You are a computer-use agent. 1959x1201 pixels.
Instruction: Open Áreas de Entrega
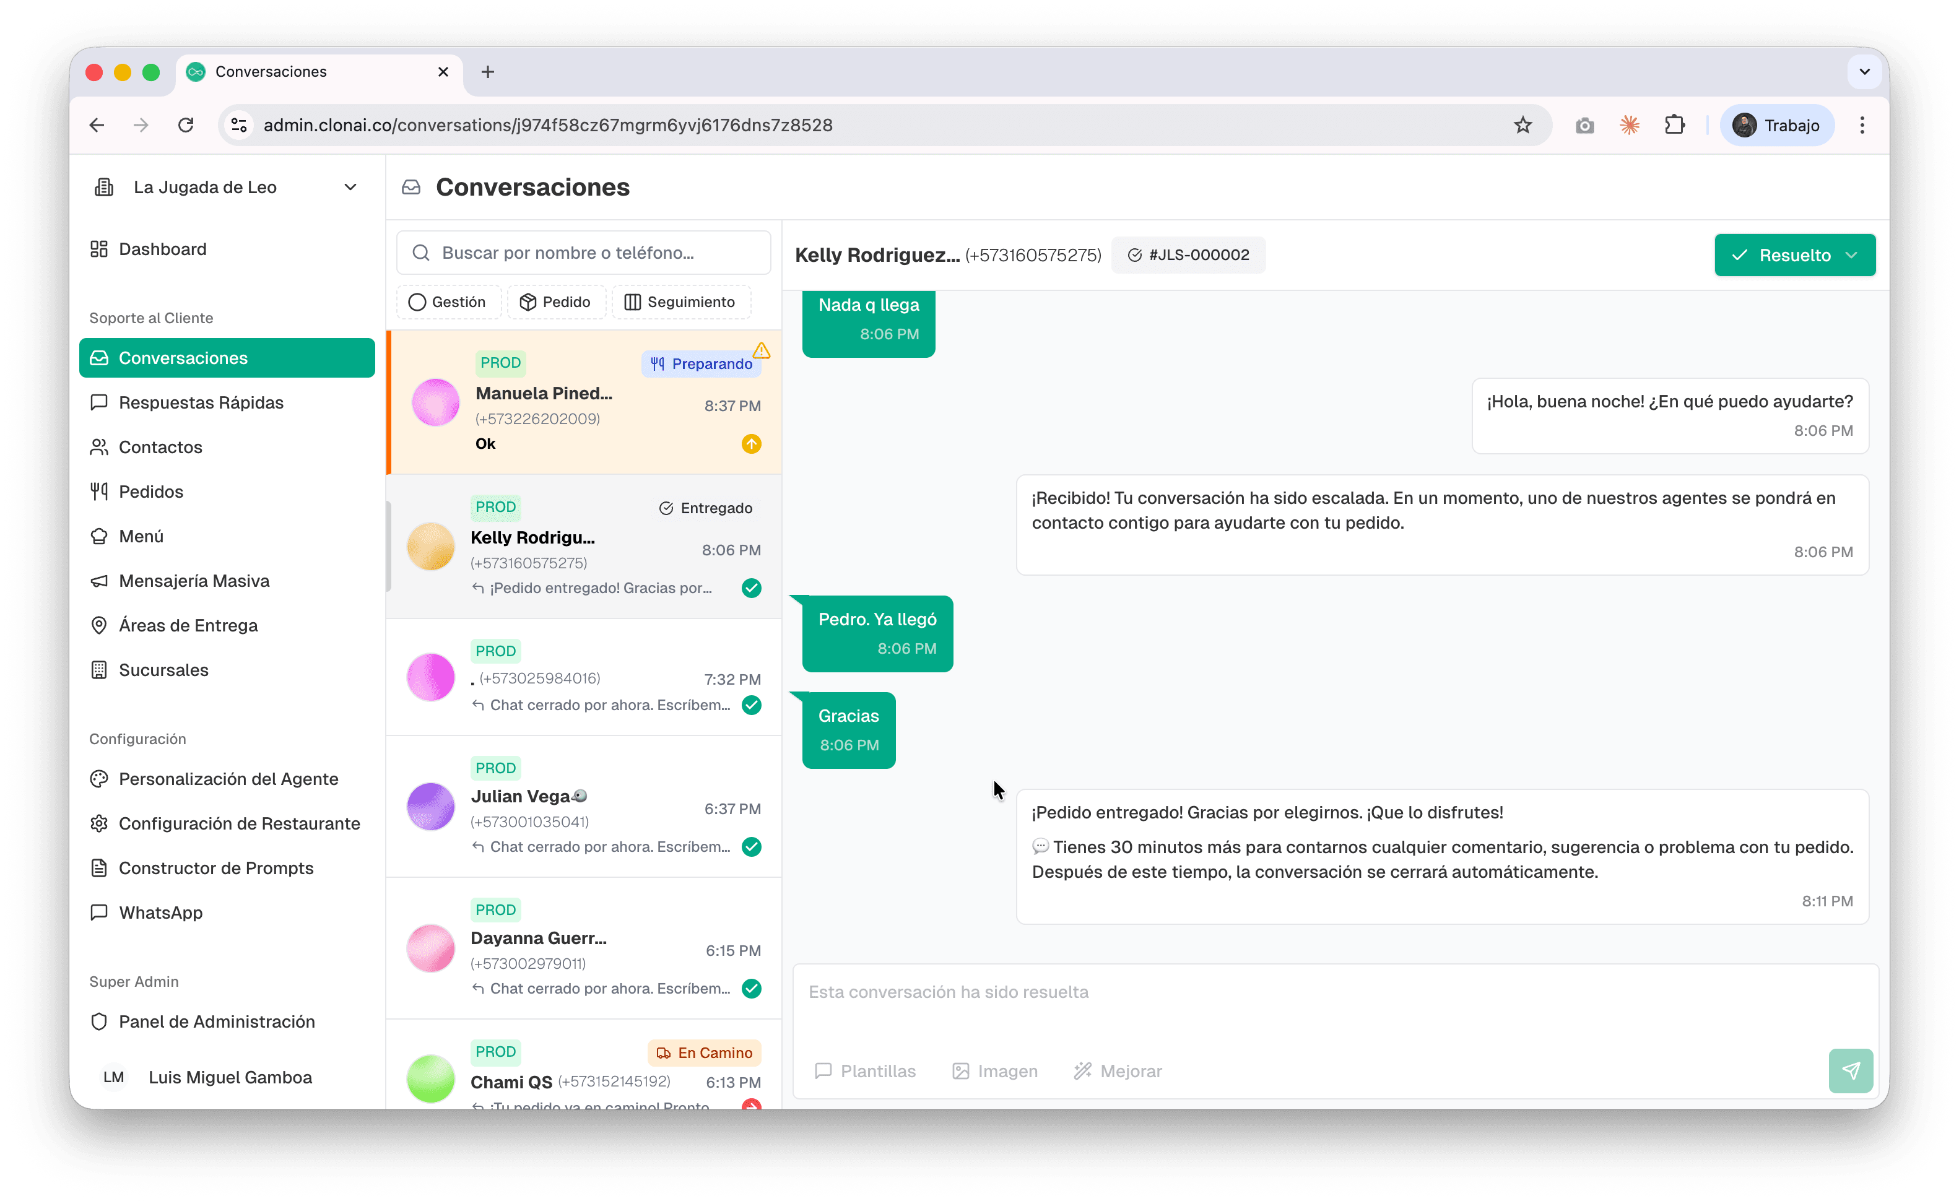(x=227, y=625)
